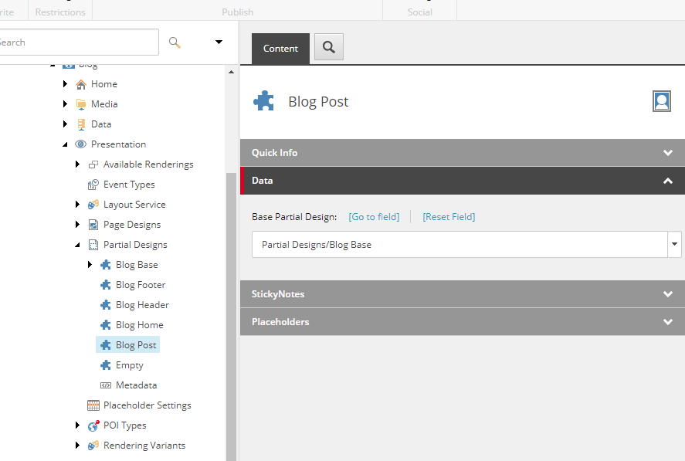Click the tree vertical scrollbar thumb

[x=231, y=317]
